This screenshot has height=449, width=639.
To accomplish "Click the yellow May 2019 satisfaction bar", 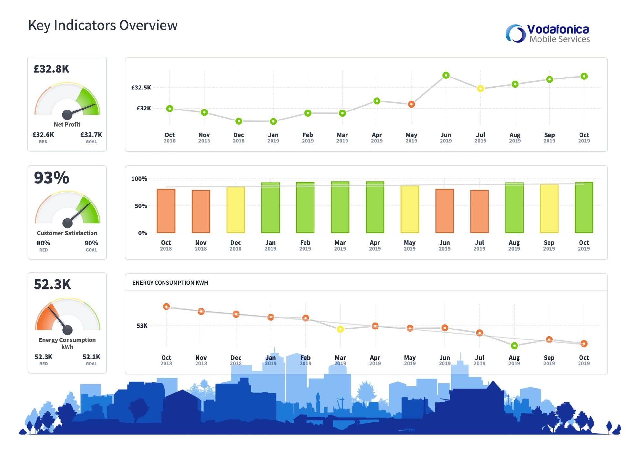I will pyautogui.click(x=410, y=209).
